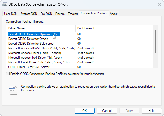Select Microsoft Excel Driver row
164x116 pixels.
tap(39, 62)
